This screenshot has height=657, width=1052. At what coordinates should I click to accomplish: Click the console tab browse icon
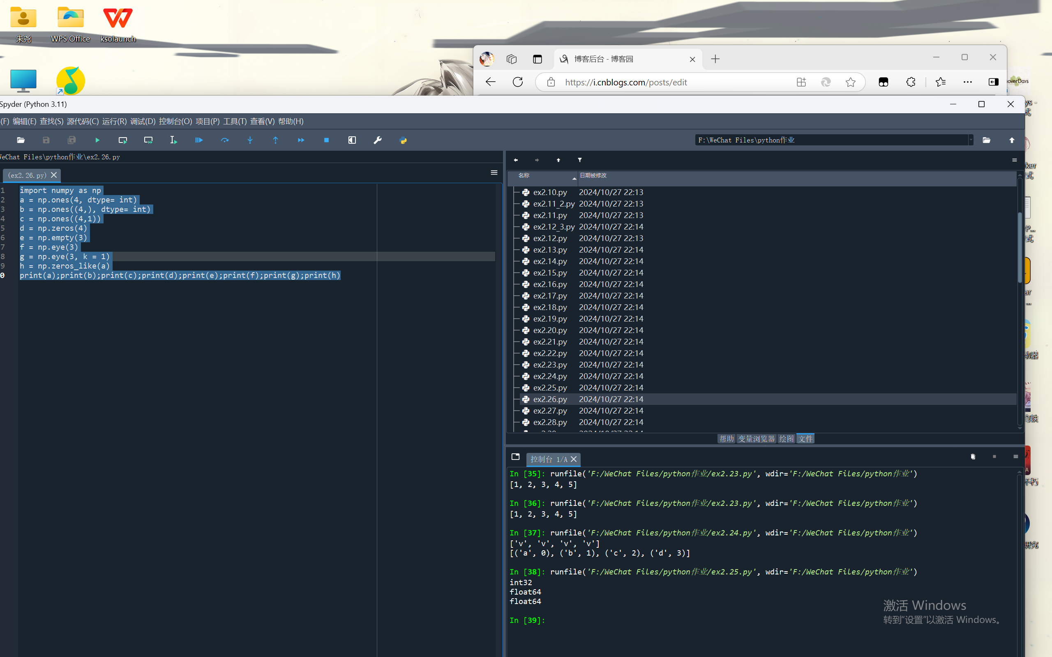[516, 456]
